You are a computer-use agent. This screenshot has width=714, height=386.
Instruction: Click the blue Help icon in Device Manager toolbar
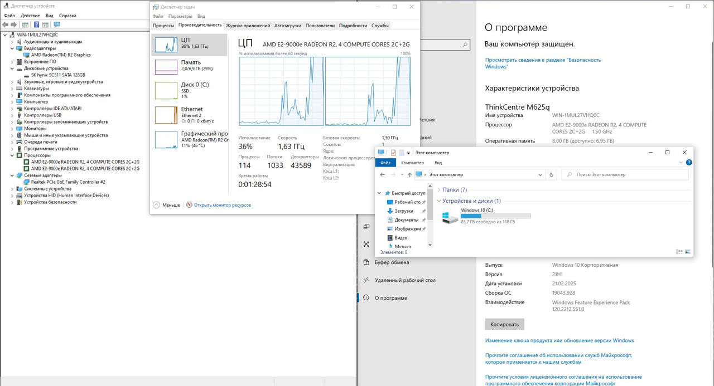coord(37,25)
